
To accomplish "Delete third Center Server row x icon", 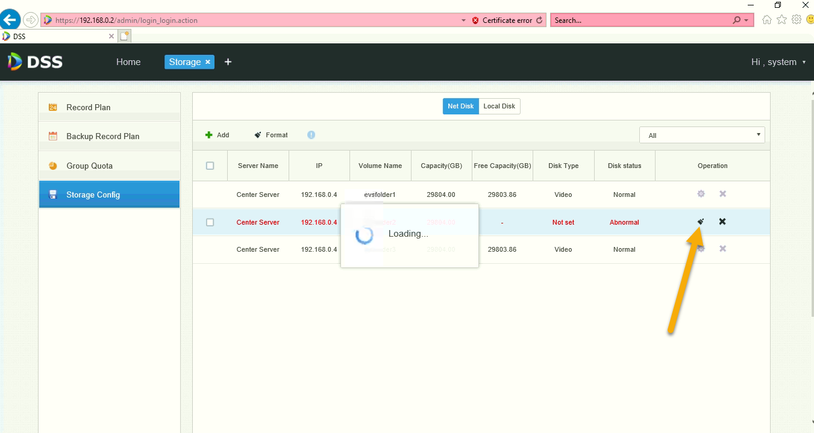I will [722, 249].
